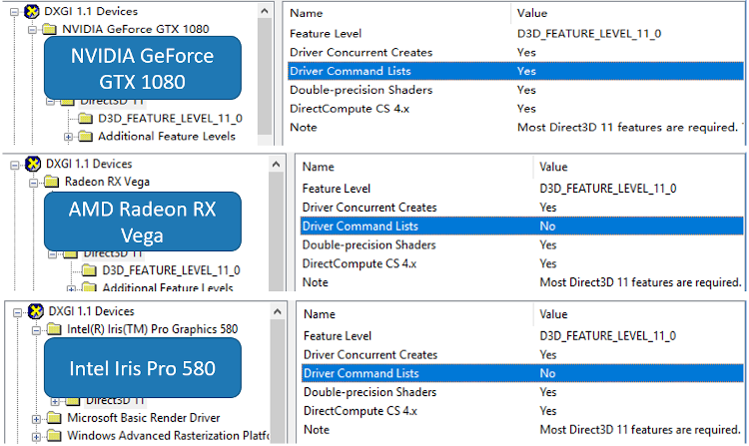This screenshot has width=749, height=446.
Task: Click the folder icon beside Radeon RX Vega
Action: [x=50, y=183]
